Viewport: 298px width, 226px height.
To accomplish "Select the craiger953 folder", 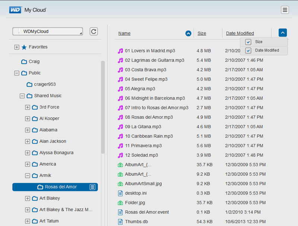I will click(x=45, y=84).
